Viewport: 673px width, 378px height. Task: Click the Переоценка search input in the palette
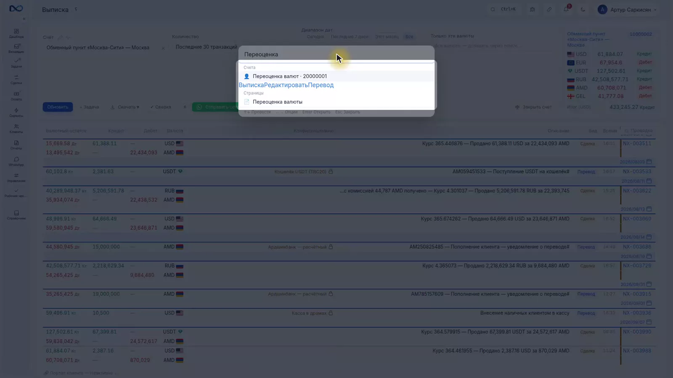pos(336,54)
